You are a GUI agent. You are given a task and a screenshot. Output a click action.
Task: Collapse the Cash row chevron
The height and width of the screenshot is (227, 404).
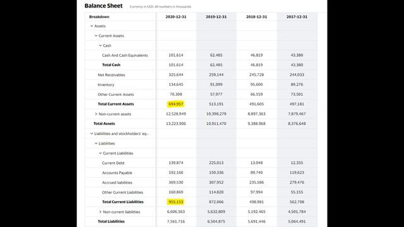click(x=100, y=45)
